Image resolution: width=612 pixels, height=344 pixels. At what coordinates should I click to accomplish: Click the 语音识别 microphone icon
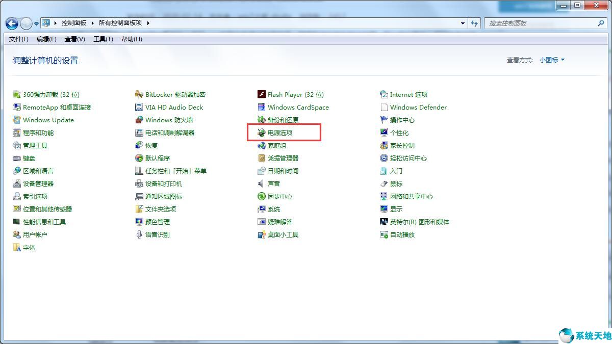(x=139, y=234)
